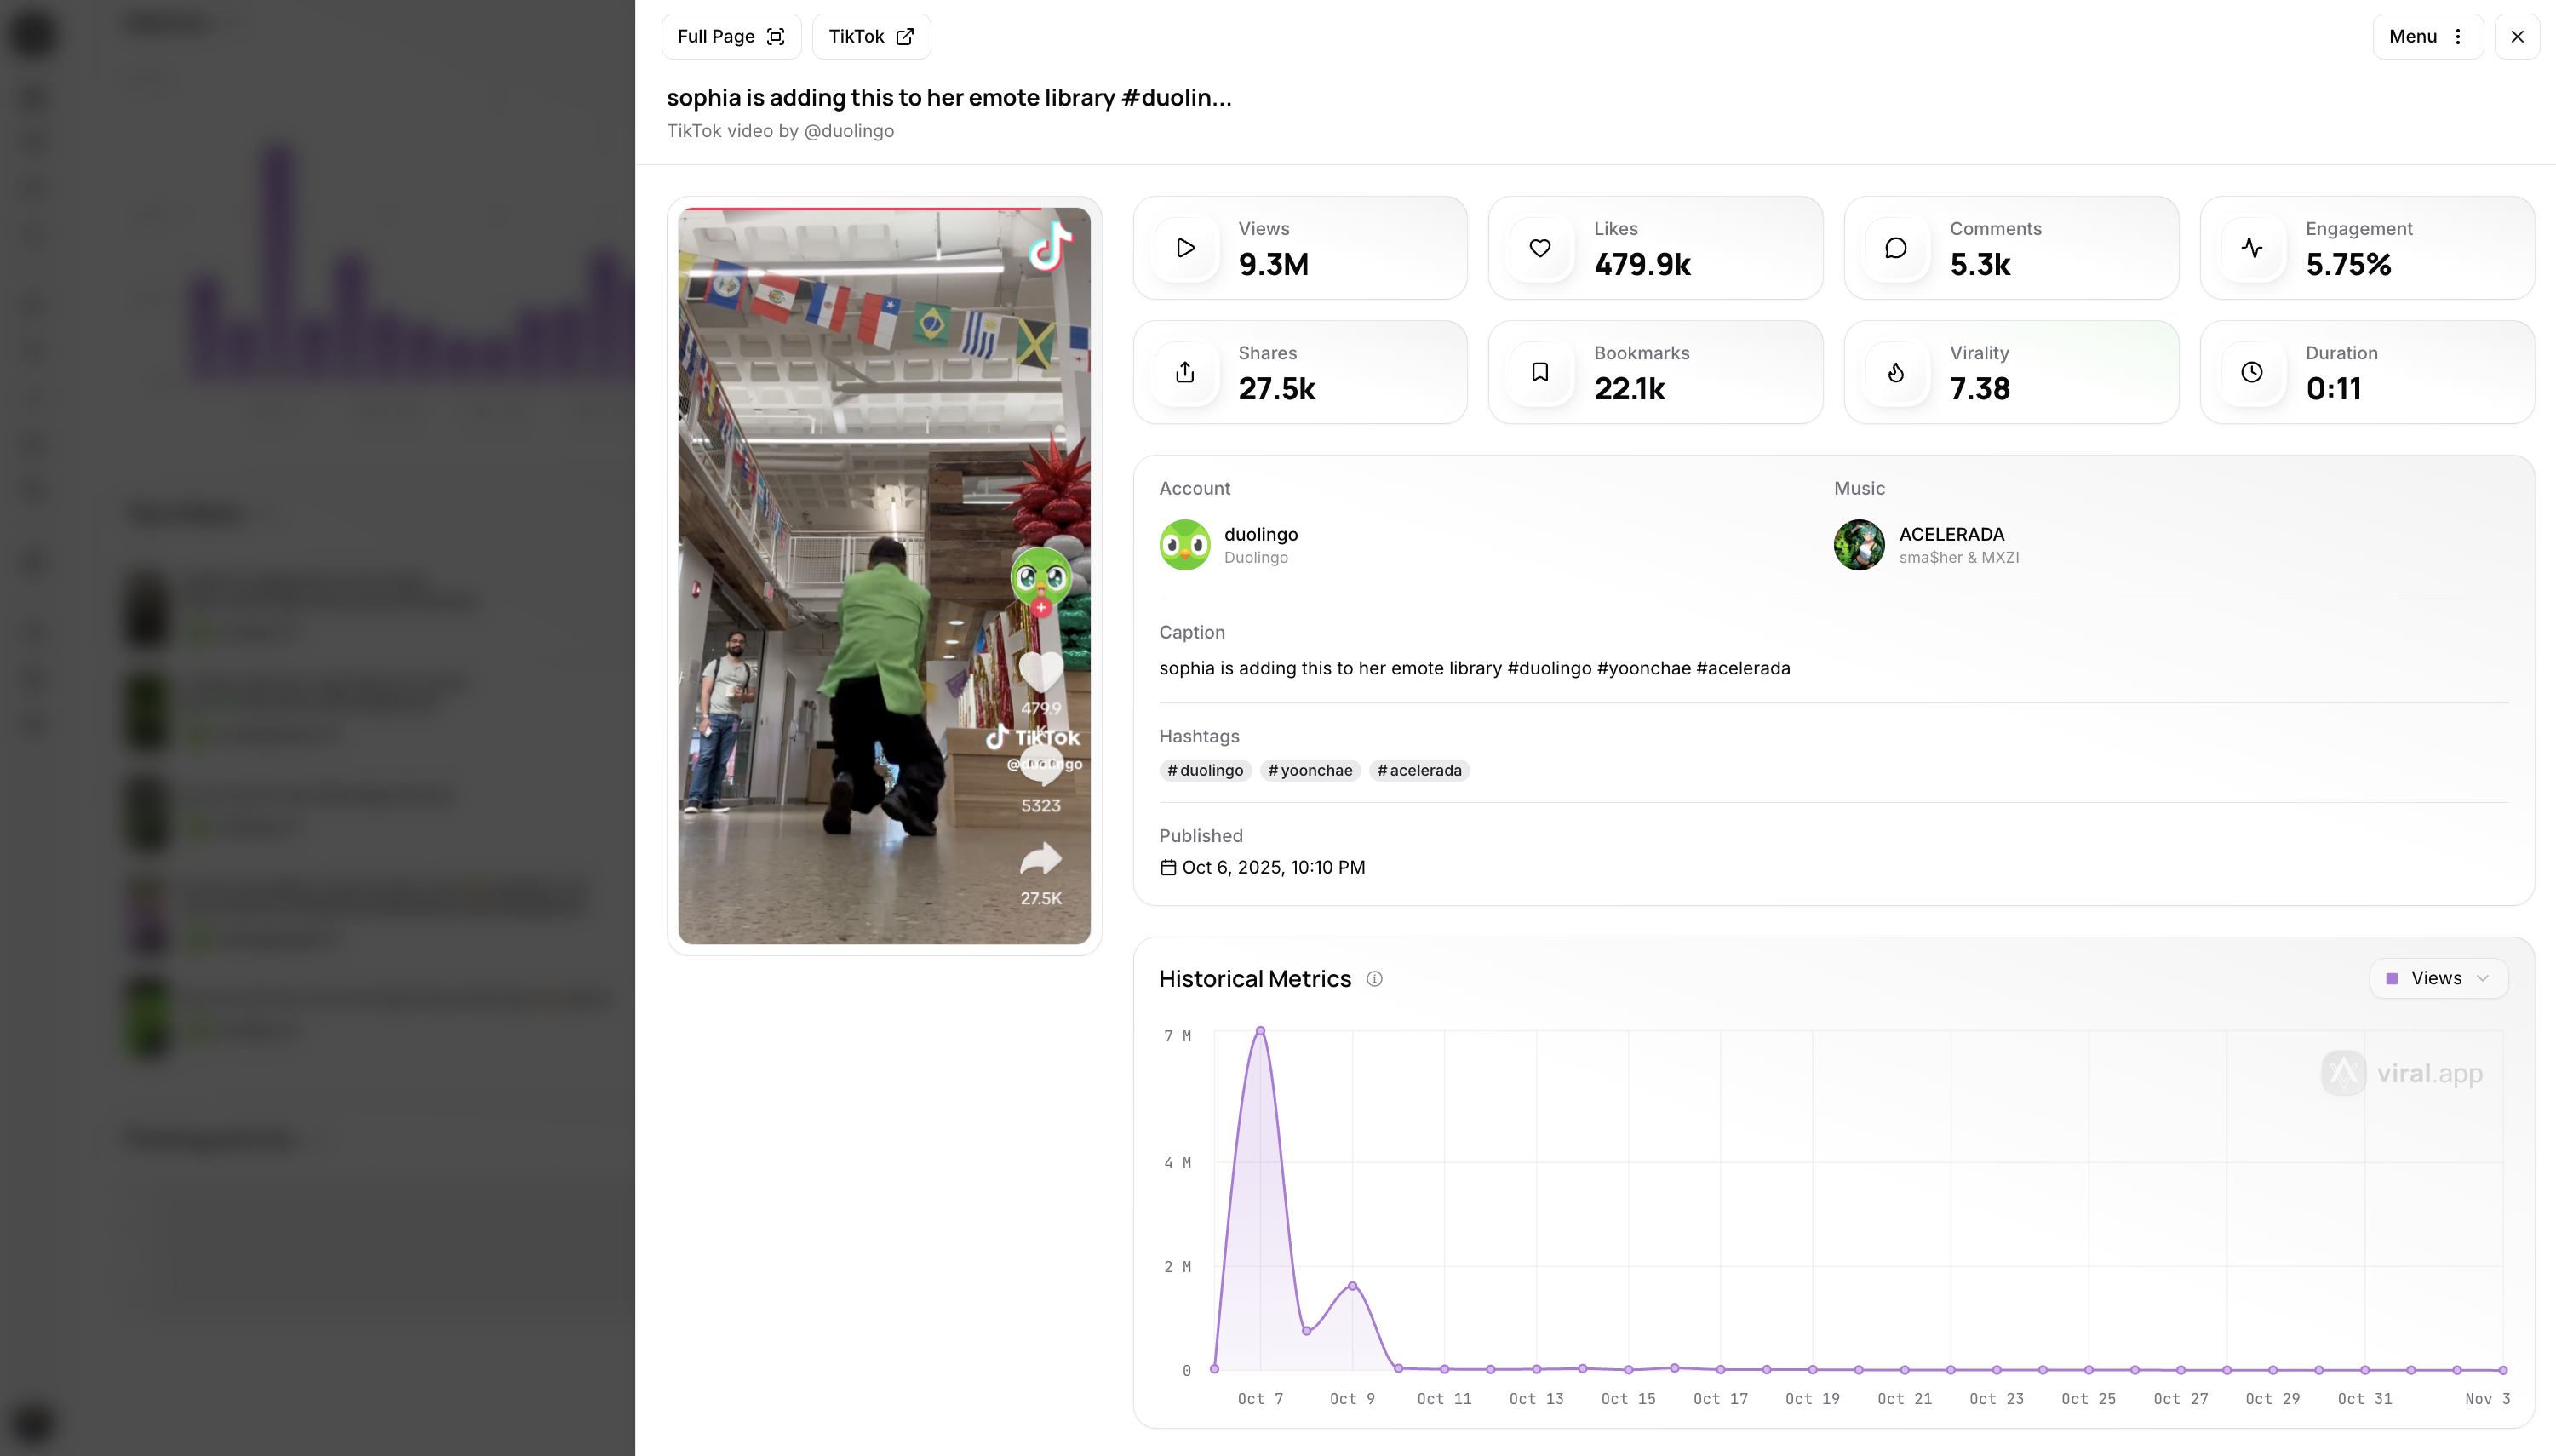The height and width of the screenshot is (1456, 2556).
Task: Open the duolingo account avatar
Action: [1185, 545]
